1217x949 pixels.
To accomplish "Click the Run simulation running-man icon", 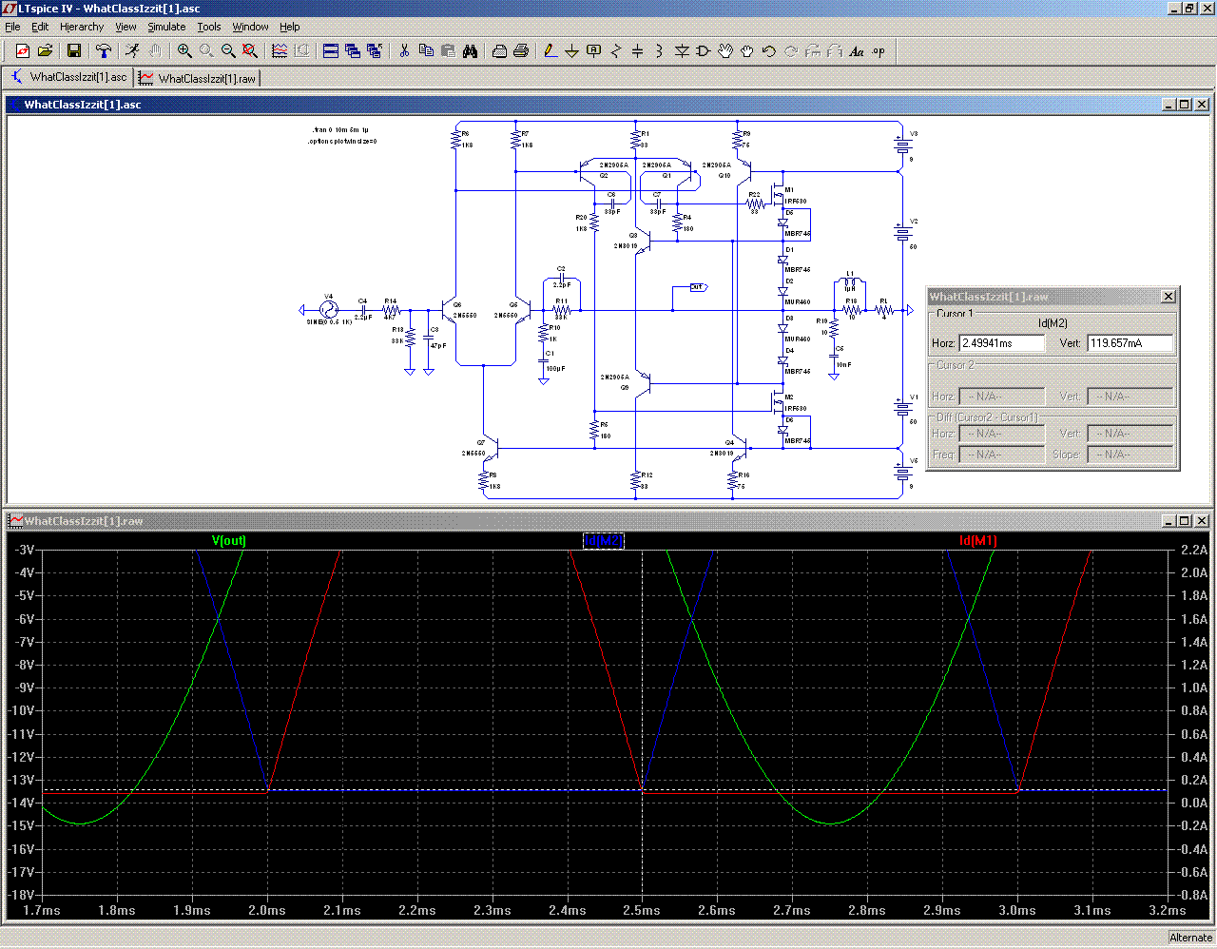I will 132,51.
